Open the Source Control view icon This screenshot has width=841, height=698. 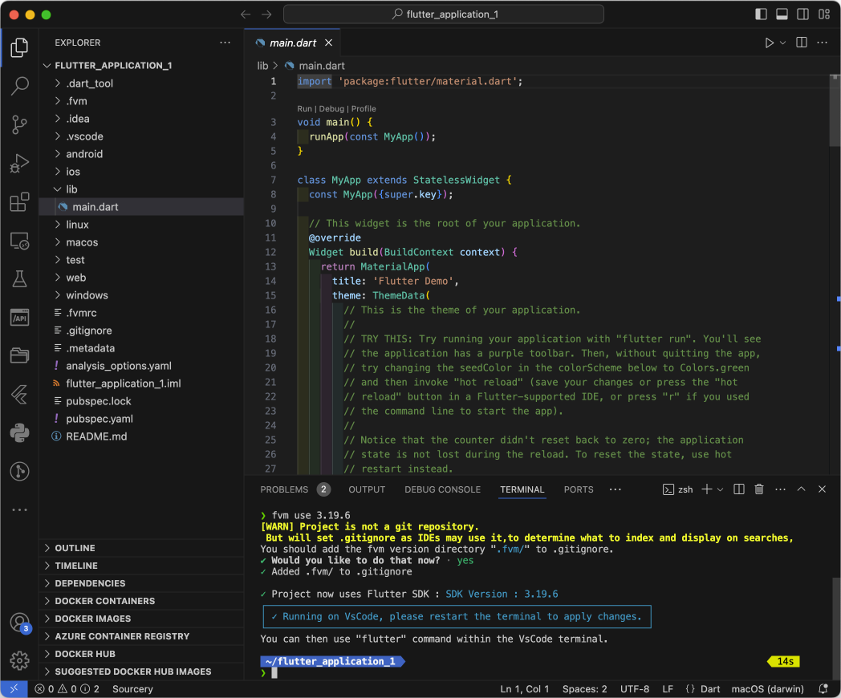(19, 124)
